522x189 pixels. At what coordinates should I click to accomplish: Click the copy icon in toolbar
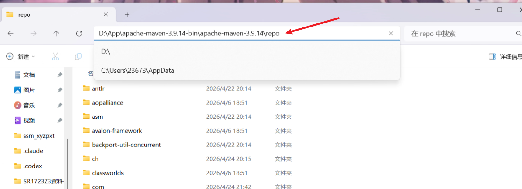click(x=78, y=56)
